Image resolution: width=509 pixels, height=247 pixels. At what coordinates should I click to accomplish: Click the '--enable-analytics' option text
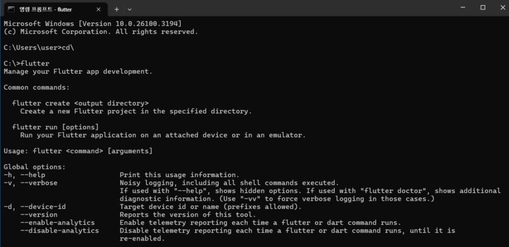coord(57,223)
